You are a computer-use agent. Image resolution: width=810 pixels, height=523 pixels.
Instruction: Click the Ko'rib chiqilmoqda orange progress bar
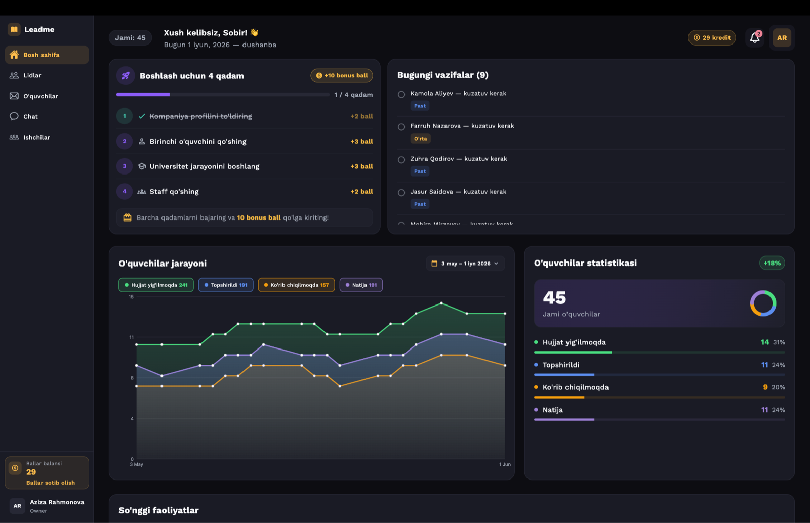pyautogui.click(x=659, y=397)
